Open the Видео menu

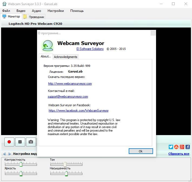point(21,11)
